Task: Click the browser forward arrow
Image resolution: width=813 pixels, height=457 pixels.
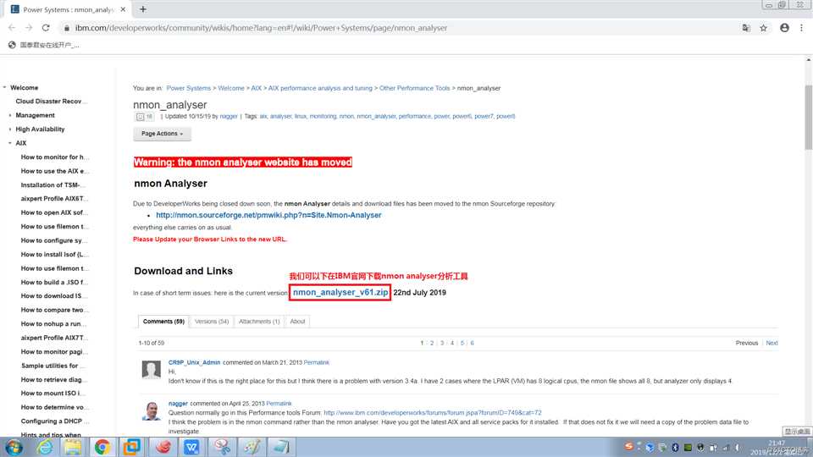Action: 29,28
